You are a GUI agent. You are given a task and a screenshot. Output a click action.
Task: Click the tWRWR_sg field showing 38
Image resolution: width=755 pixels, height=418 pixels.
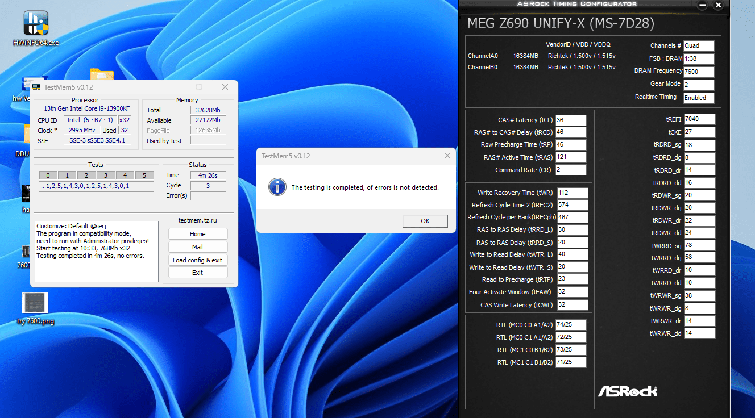pos(699,296)
